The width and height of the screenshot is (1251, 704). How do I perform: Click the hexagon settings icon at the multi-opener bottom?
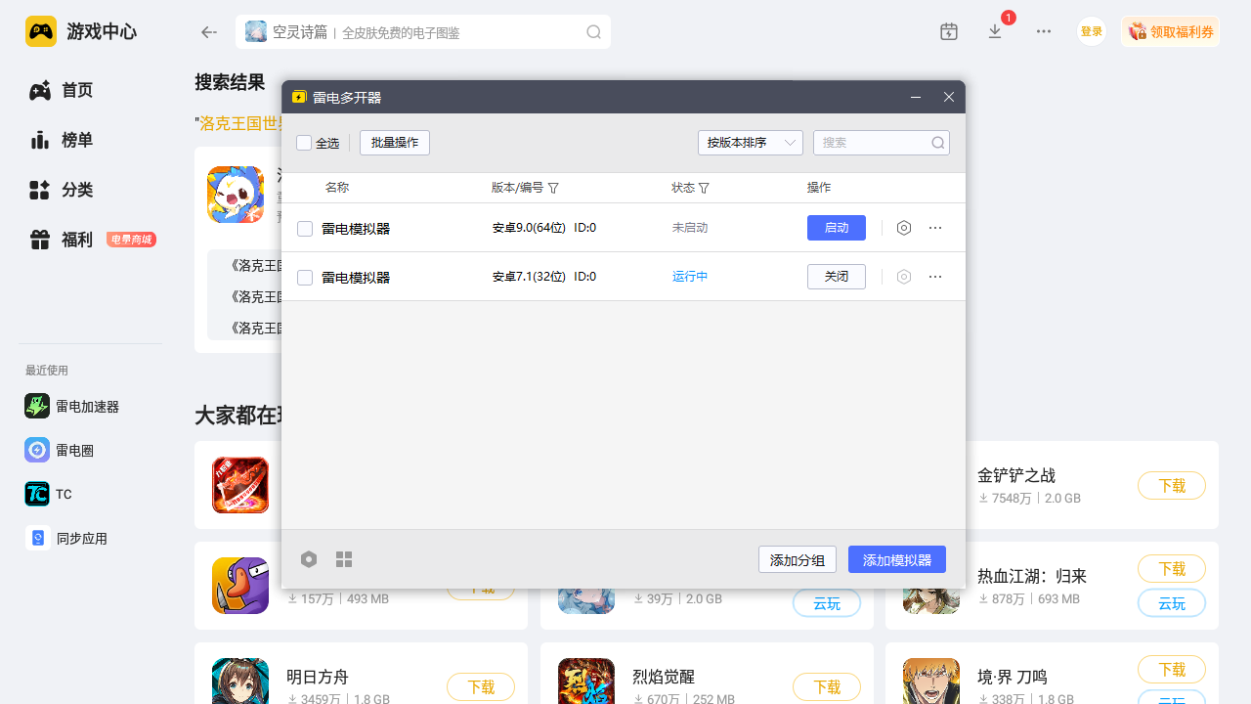[x=309, y=559]
